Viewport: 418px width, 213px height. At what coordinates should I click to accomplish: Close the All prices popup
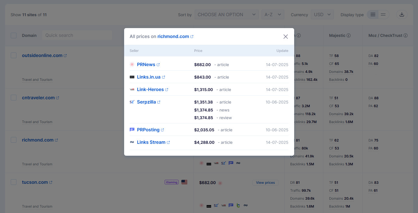point(286,37)
